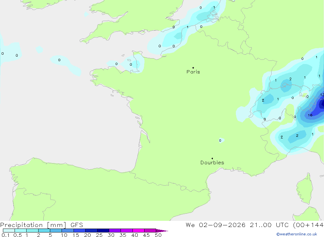The width and height of the screenshot is (324, 237).
Task: Pick the 15–20 mm legend color swatch
Action: (80, 231)
